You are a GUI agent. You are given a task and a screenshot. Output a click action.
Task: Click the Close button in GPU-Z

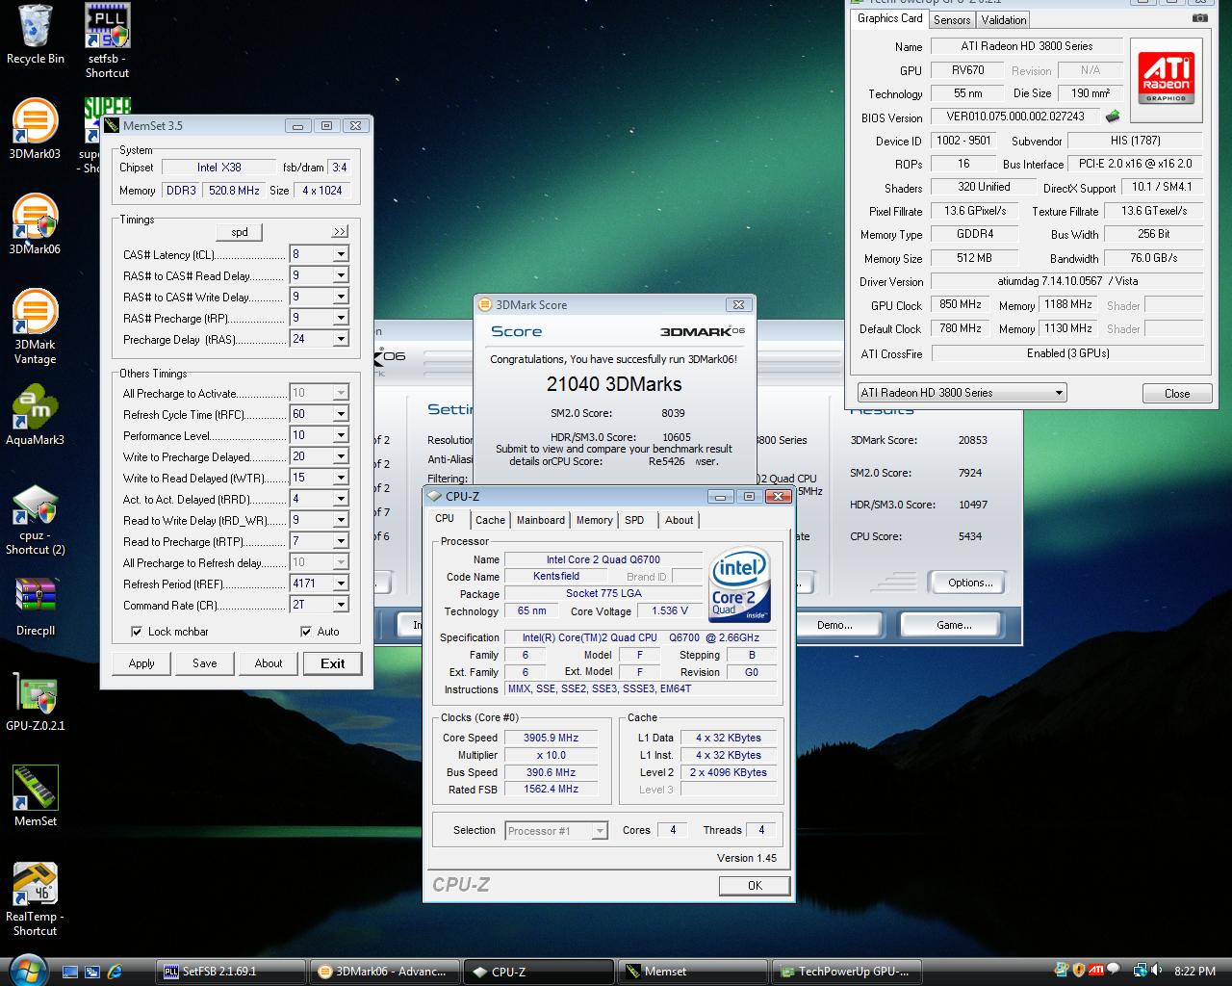tap(1177, 393)
